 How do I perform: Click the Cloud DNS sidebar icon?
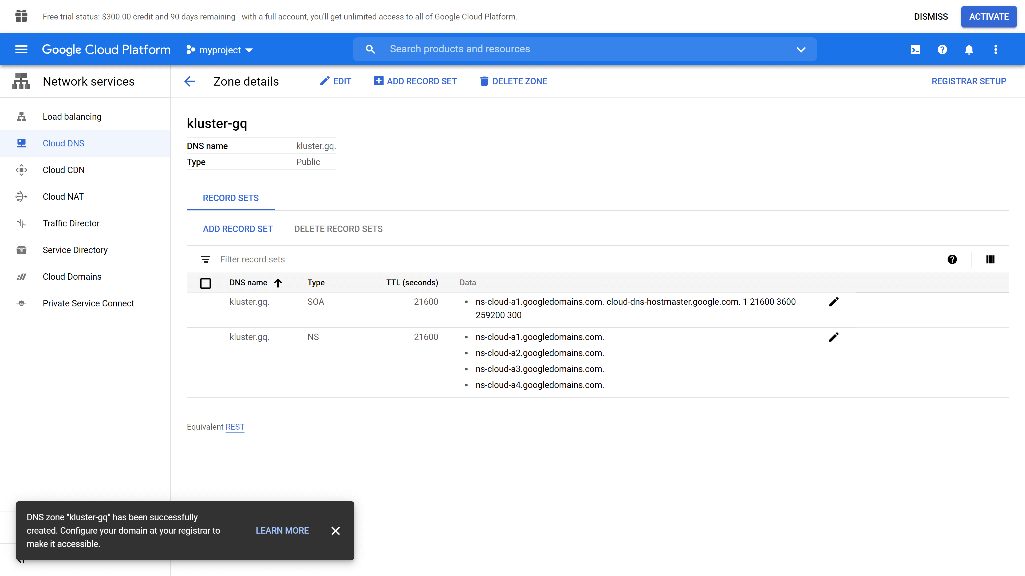coord(21,143)
